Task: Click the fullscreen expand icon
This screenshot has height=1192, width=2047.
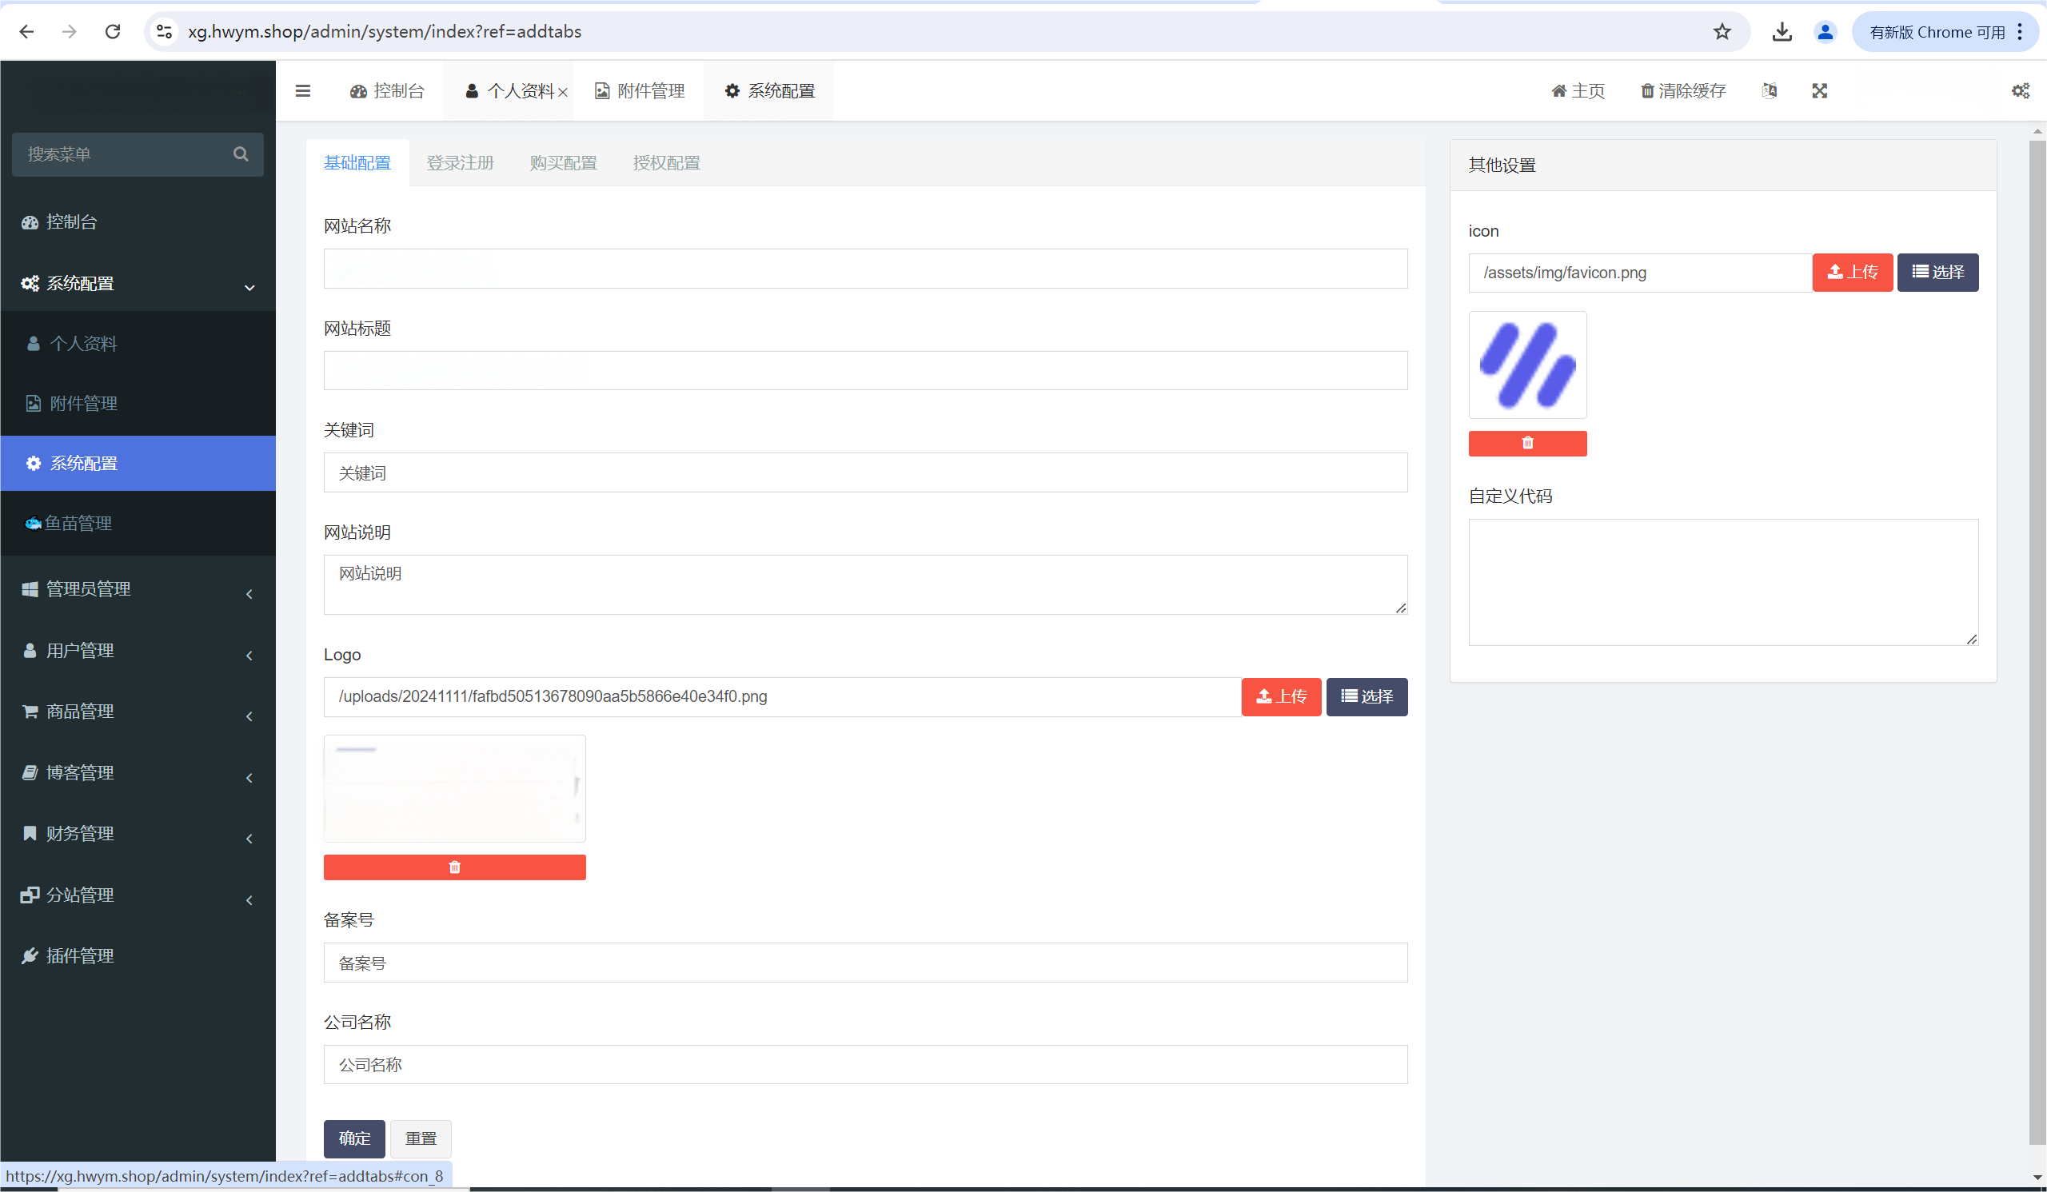Action: coord(1820,91)
